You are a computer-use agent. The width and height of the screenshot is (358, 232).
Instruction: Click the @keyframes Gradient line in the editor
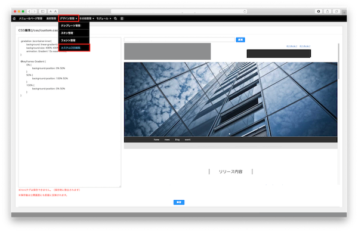click(33, 61)
